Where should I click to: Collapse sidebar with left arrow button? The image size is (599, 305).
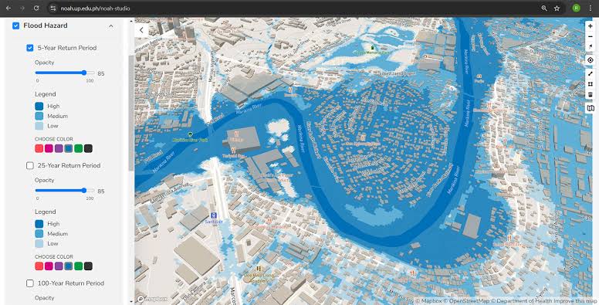[141, 30]
